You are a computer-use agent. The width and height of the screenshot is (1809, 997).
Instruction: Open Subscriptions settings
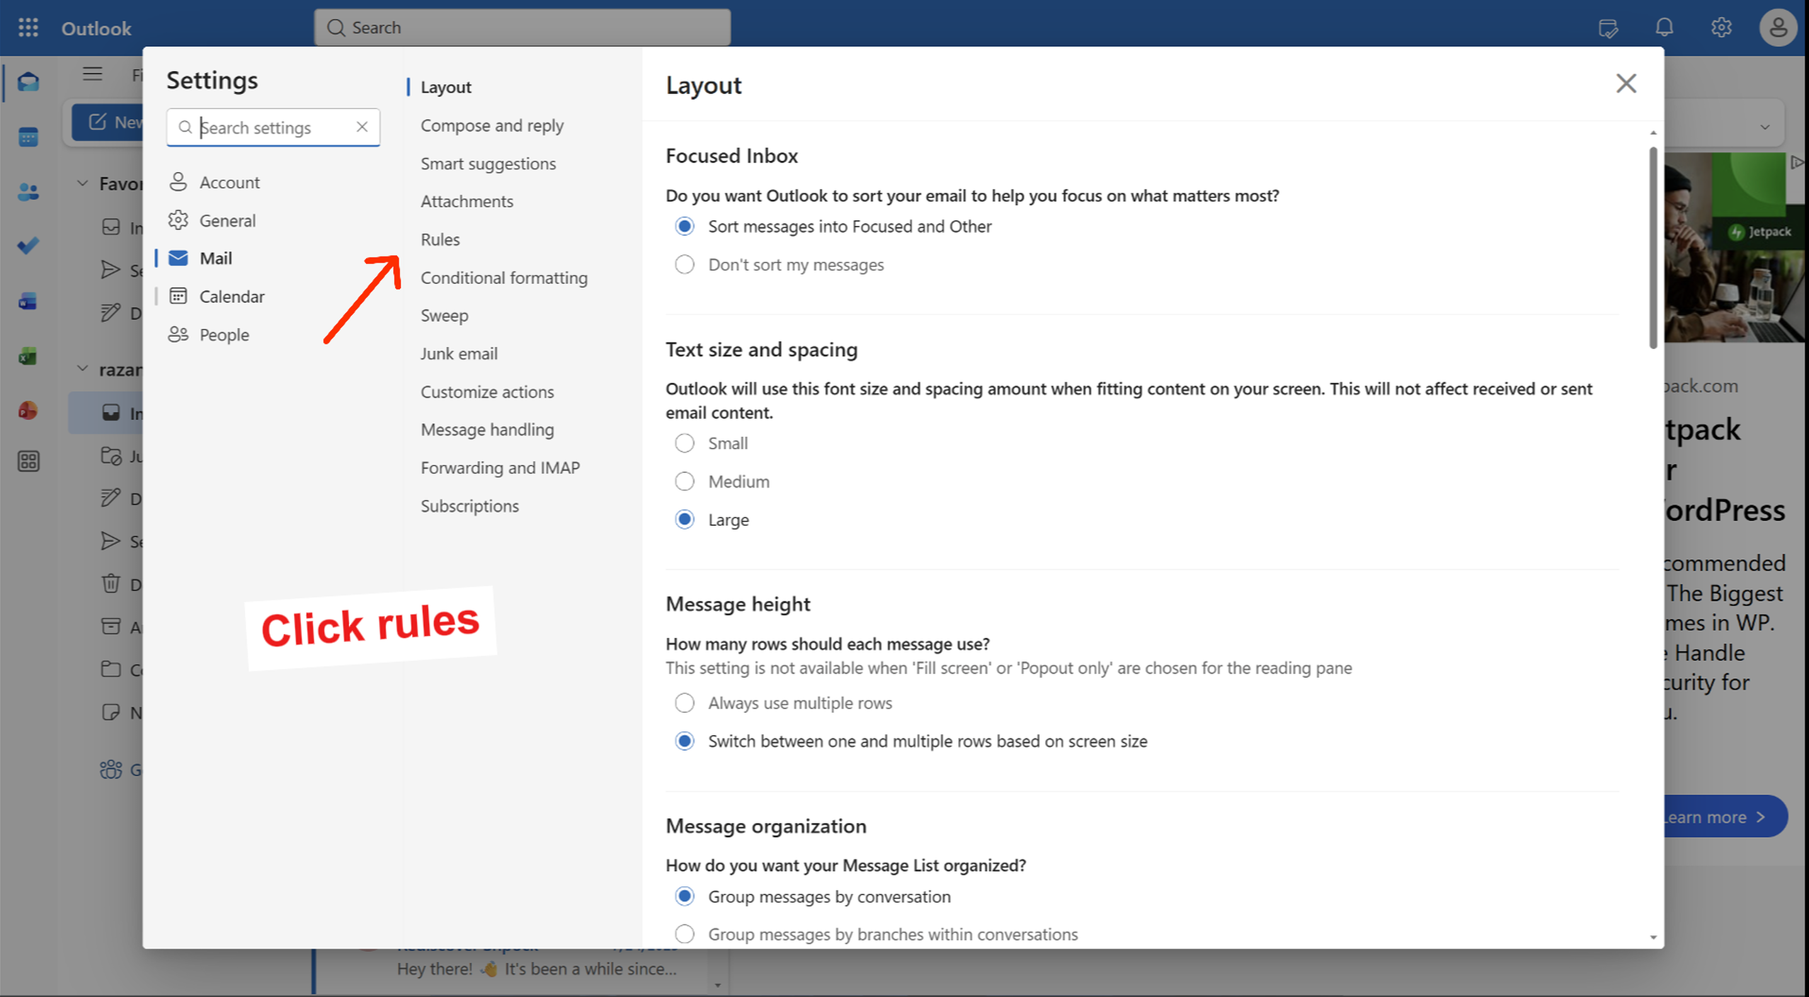pyautogui.click(x=469, y=506)
